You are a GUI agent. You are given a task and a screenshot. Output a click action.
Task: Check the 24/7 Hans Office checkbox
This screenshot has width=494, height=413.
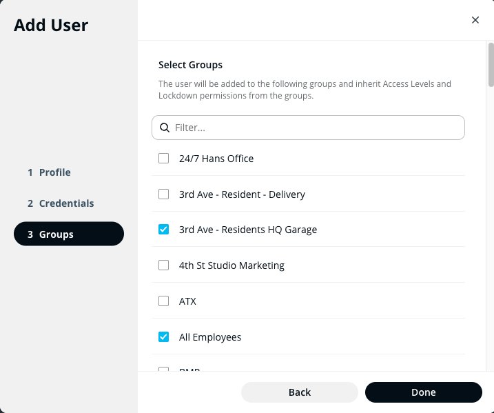163,158
